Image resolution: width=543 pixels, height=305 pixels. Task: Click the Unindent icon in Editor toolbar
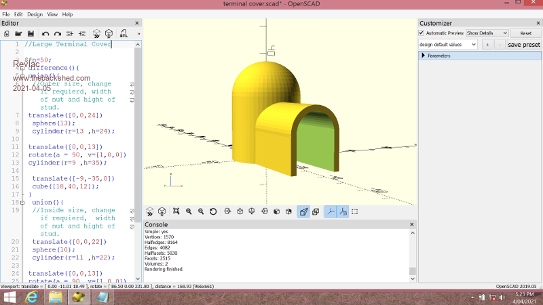(x=81, y=33)
